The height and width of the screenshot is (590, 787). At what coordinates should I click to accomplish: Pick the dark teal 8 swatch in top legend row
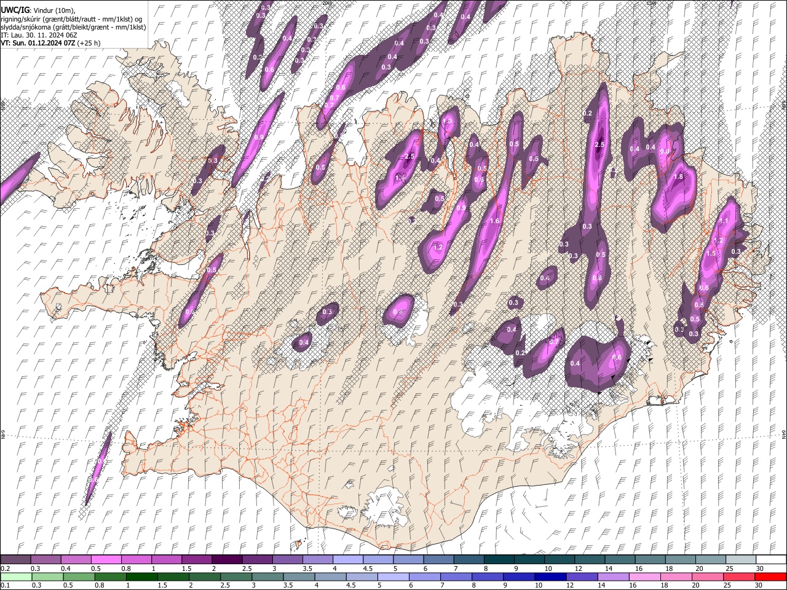pos(498,560)
